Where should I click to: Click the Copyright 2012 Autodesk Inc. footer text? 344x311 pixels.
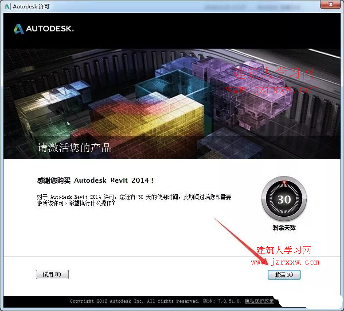[x=134, y=301]
